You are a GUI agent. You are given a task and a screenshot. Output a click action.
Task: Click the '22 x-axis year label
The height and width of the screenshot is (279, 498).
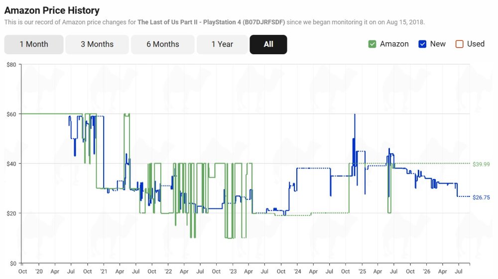(168, 272)
